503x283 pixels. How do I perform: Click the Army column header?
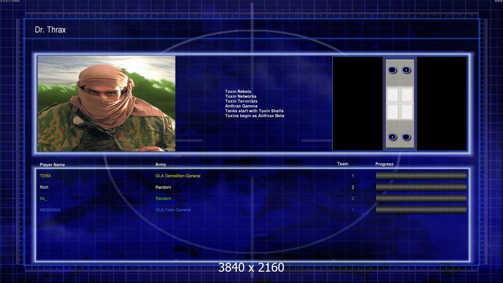[161, 164]
